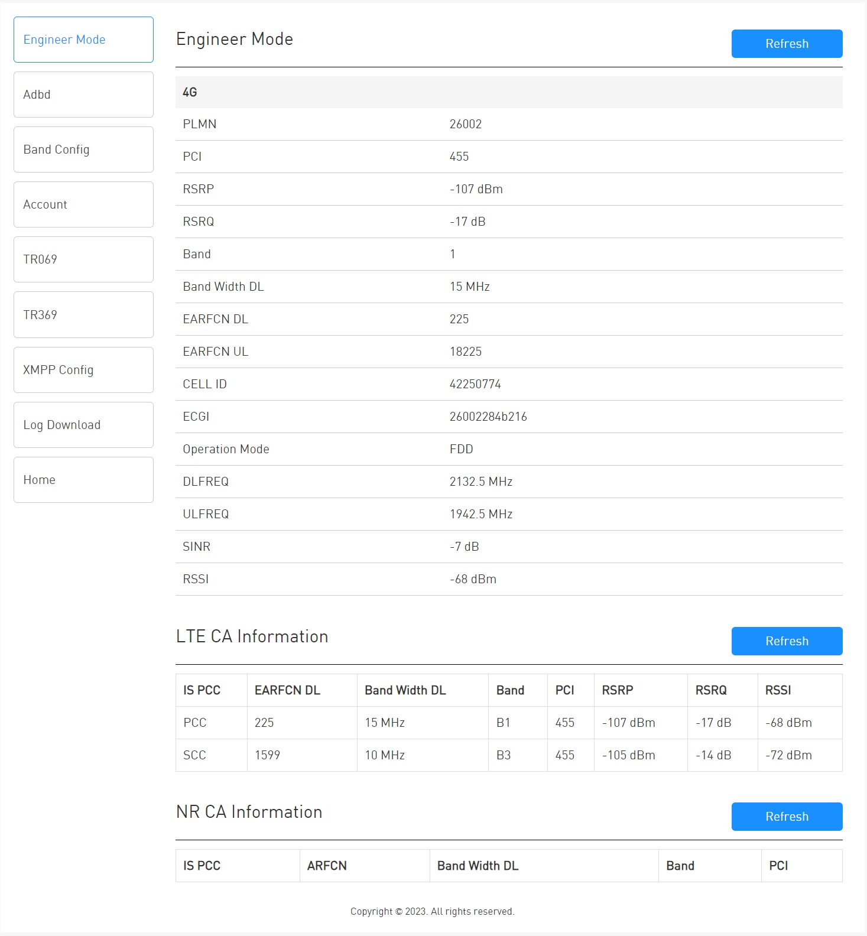
Task: Refresh the NR CA Information table
Action: (x=786, y=817)
